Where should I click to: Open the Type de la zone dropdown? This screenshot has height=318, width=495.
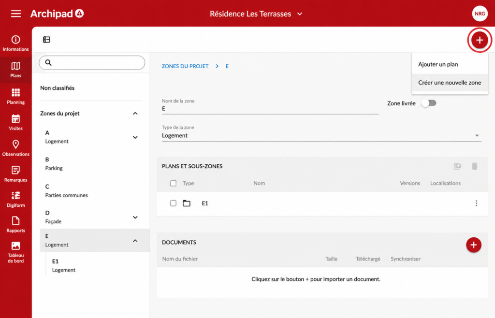click(x=321, y=135)
